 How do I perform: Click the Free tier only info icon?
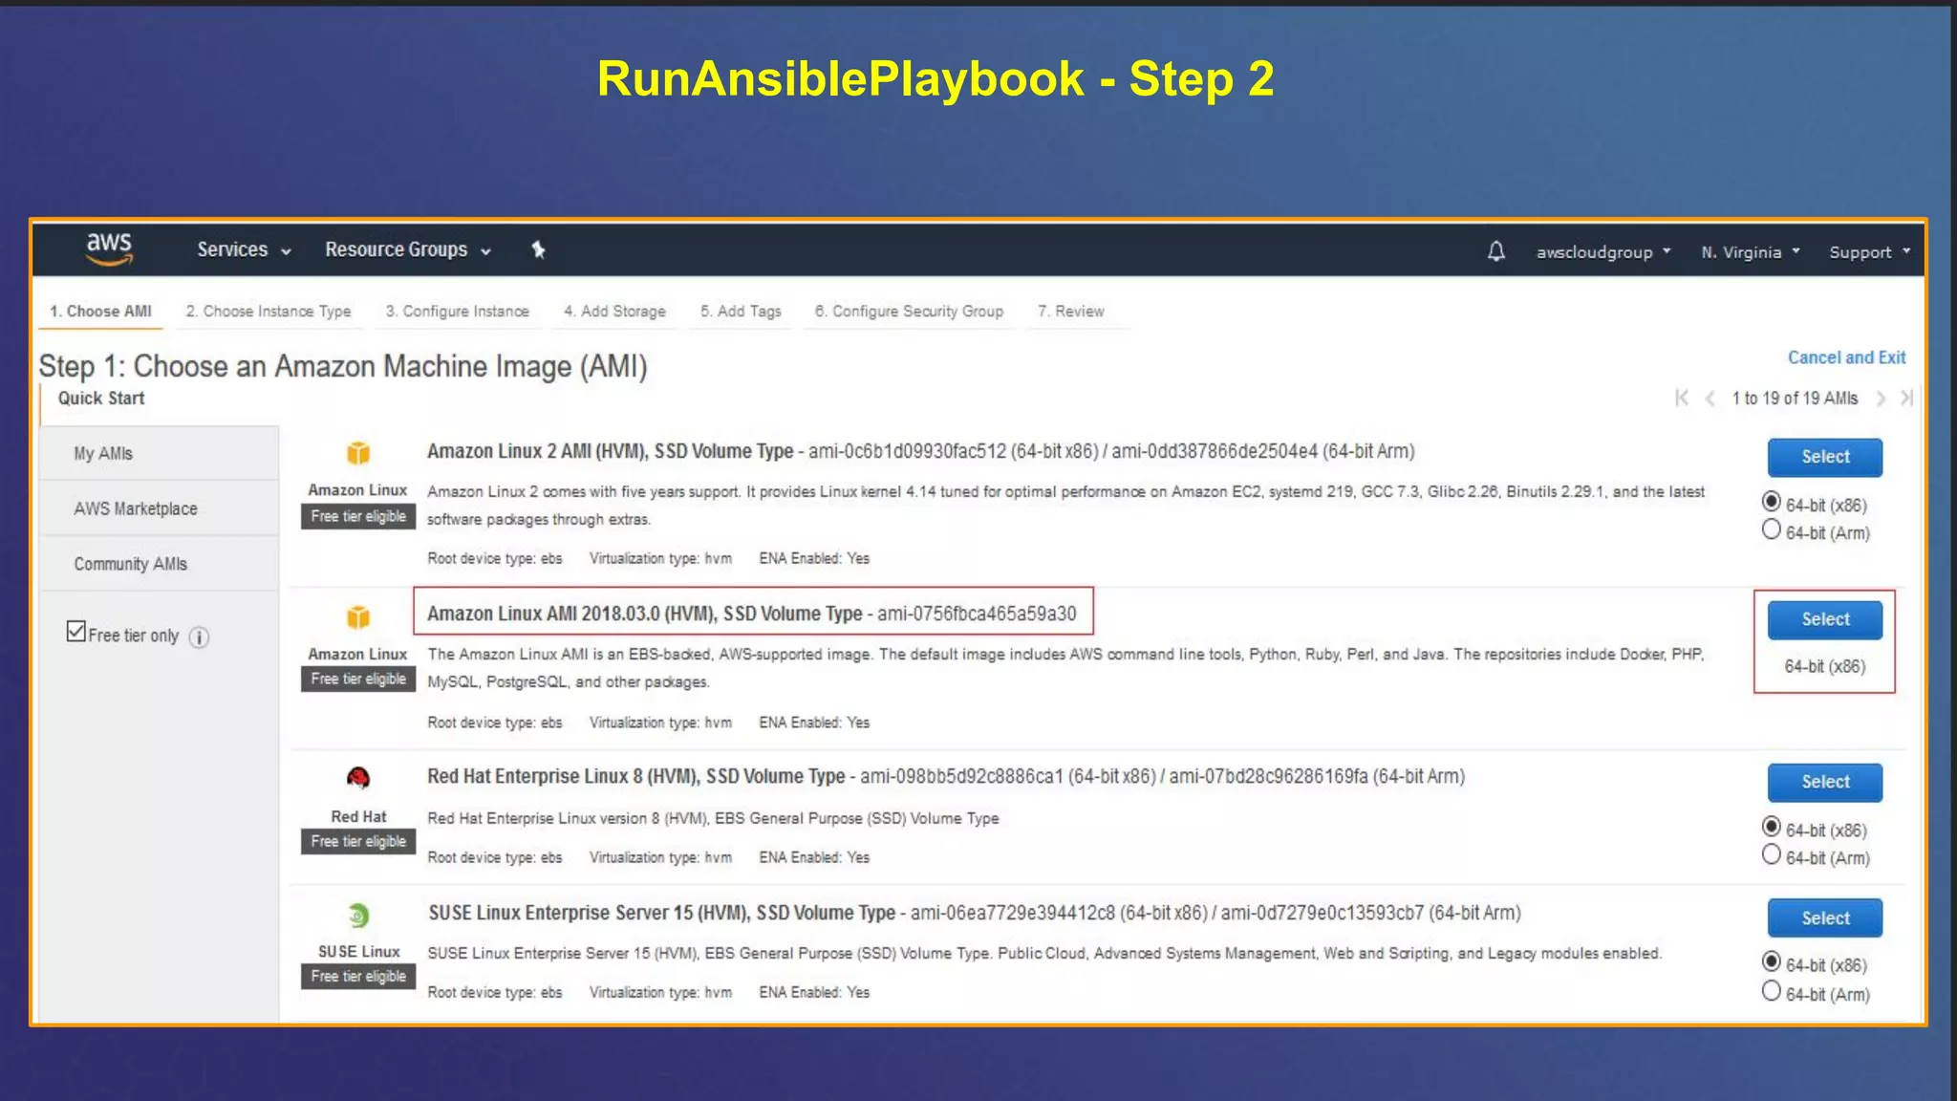coord(199,637)
